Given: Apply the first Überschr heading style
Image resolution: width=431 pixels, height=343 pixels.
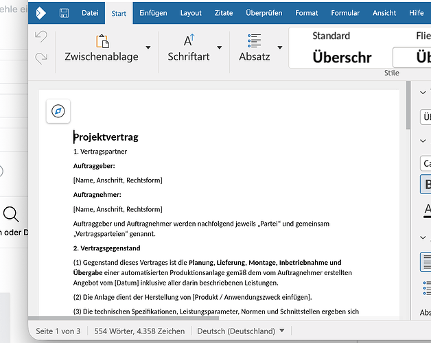Looking at the screenshot, I should 342,58.
